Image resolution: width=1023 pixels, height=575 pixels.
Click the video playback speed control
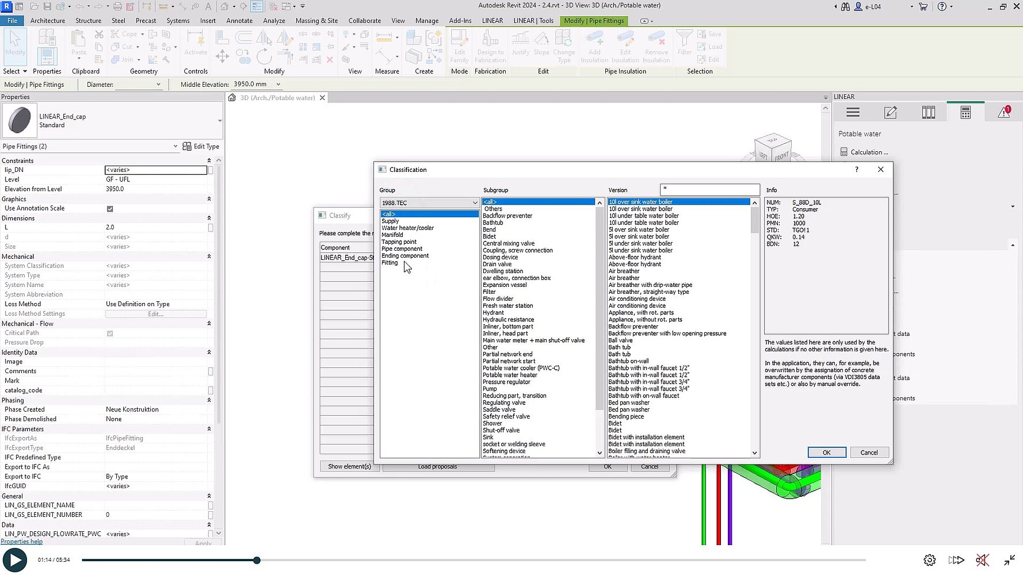coord(956,560)
